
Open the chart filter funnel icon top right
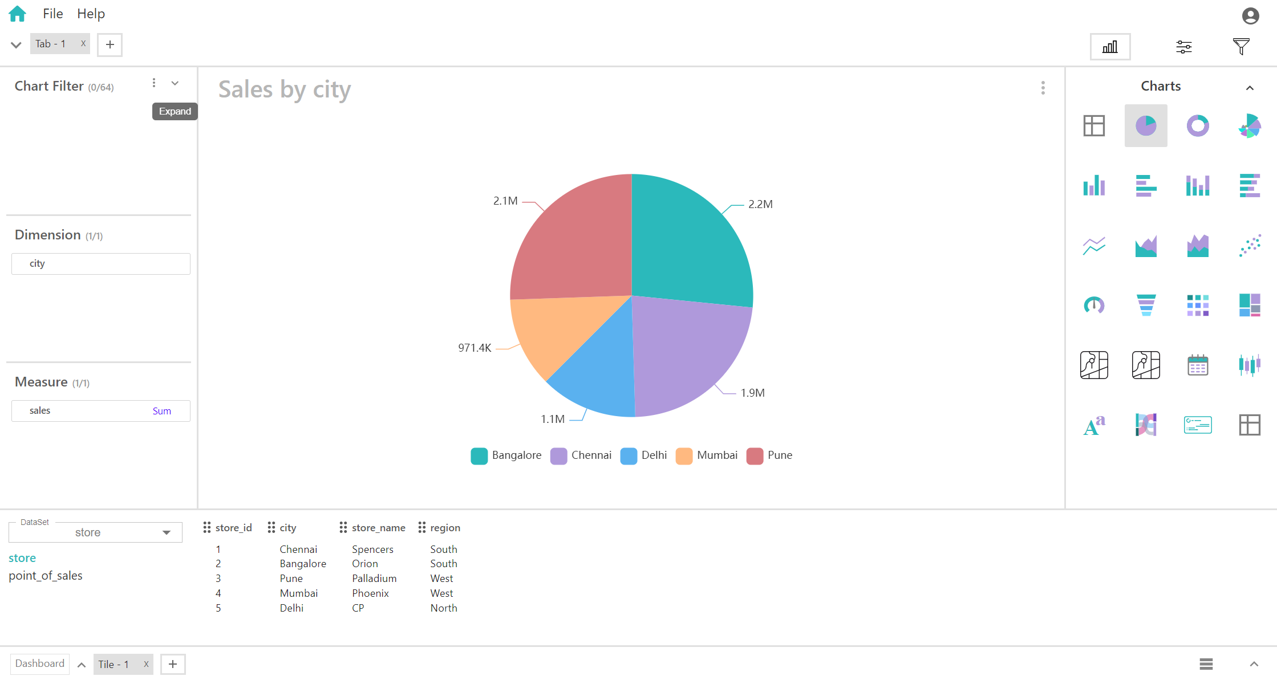pos(1240,46)
